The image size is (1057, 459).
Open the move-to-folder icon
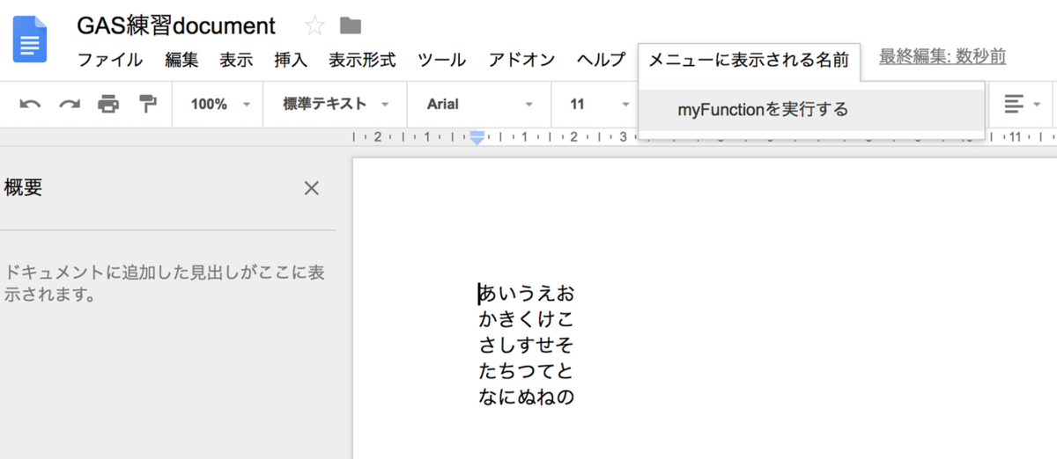[x=351, y=25]
